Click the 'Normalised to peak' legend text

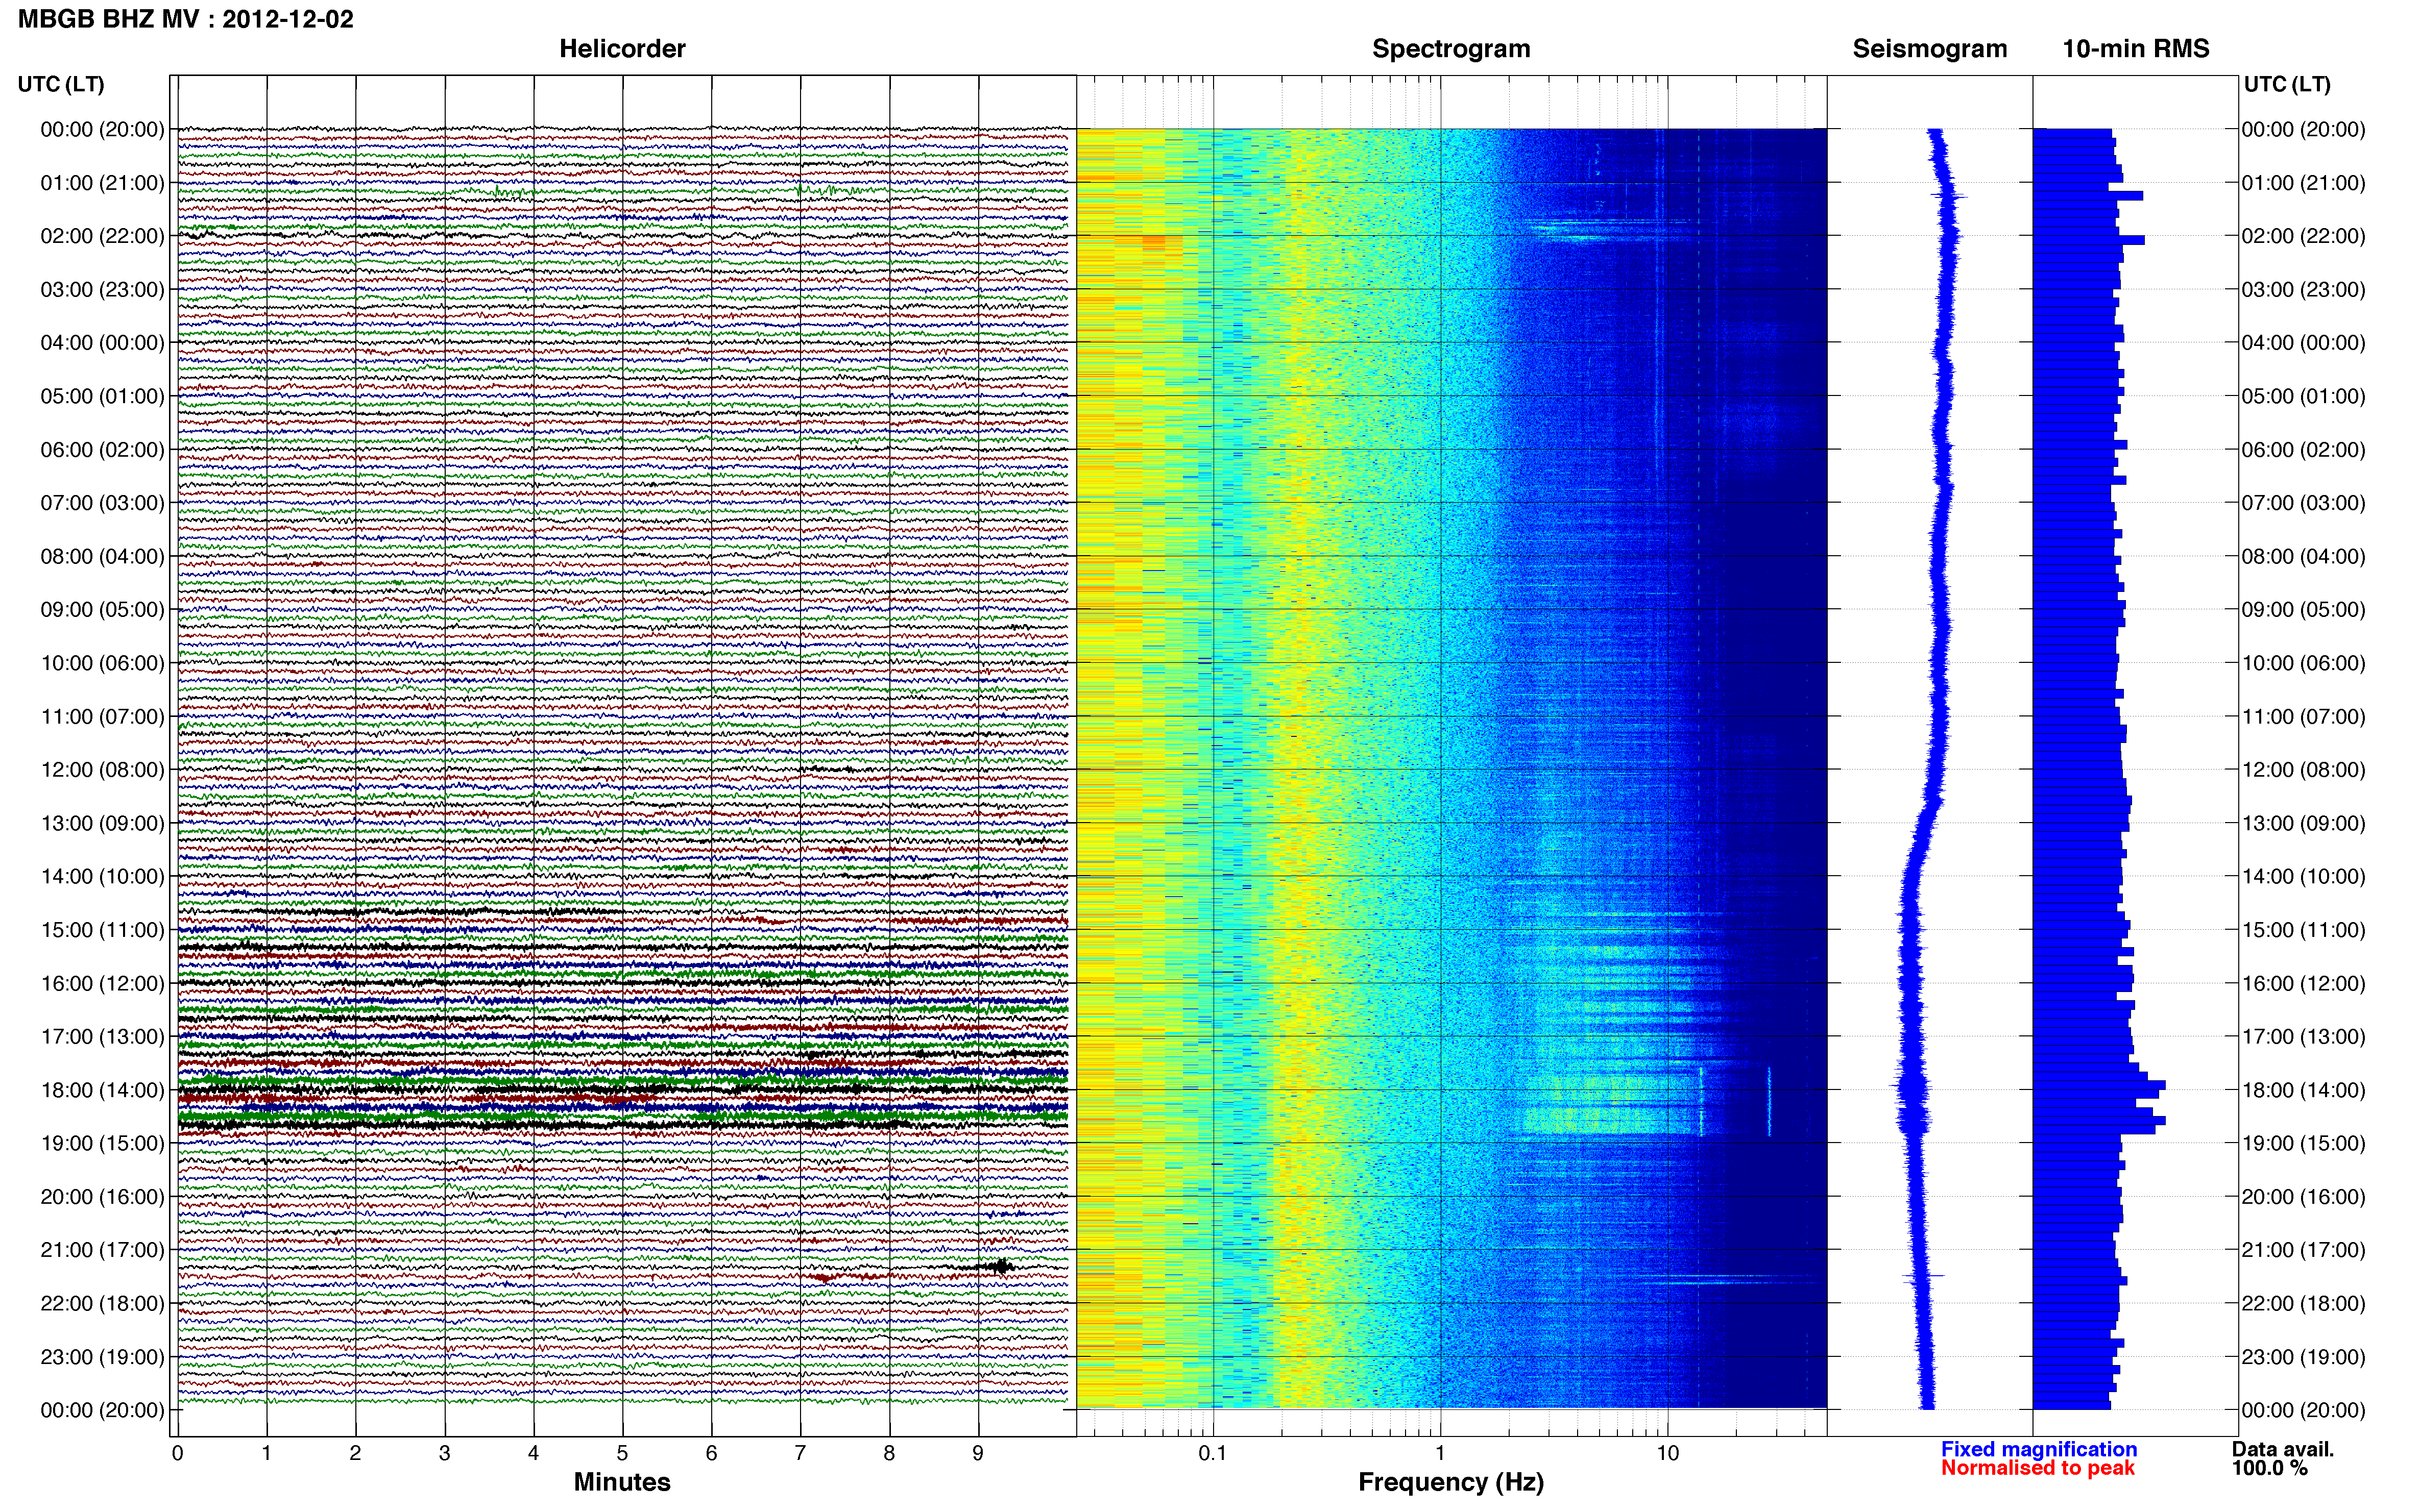[x=2038, y=1468]
